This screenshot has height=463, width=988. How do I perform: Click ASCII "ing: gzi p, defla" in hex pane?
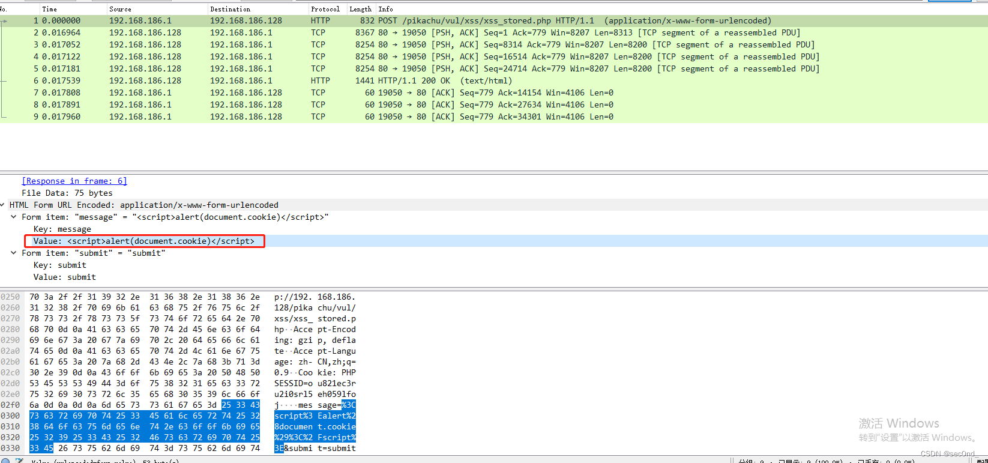click(x=315, y=340)
